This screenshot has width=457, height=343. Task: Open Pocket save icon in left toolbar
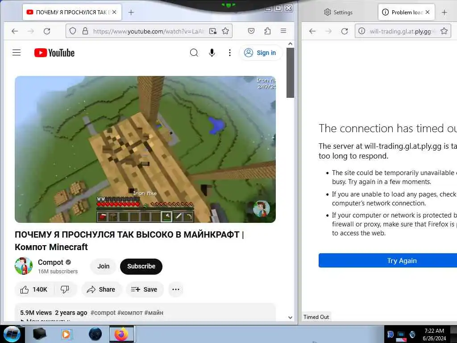click(x=251, y=31)
